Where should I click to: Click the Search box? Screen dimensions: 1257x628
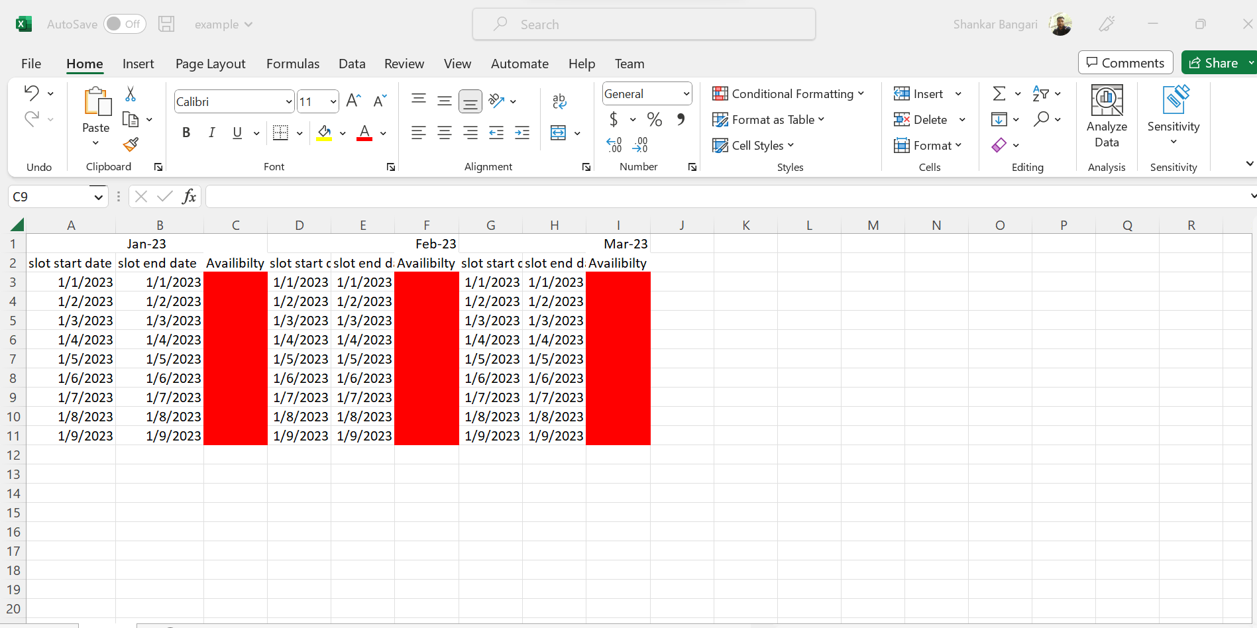pyautogui.click(x=644, y=25)
